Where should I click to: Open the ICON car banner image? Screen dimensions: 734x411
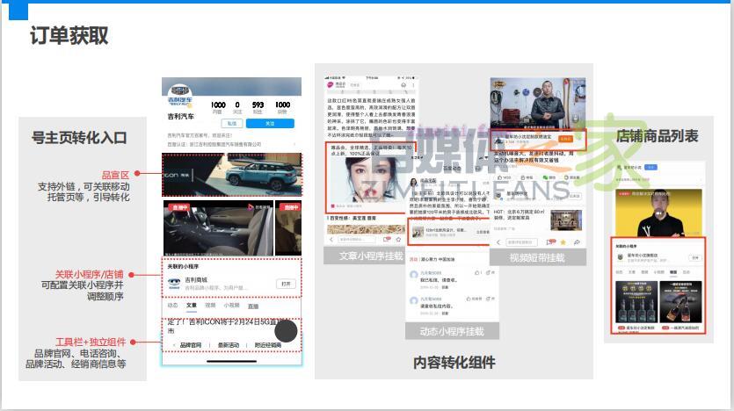click(x=232, y=175)
